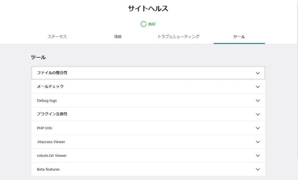Click the page's vertical scrollbar
The image size is (298, 180).
click(x=297, y=79)
